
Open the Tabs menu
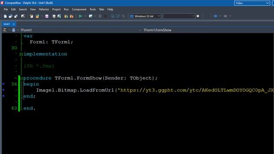tap(101, 9)
